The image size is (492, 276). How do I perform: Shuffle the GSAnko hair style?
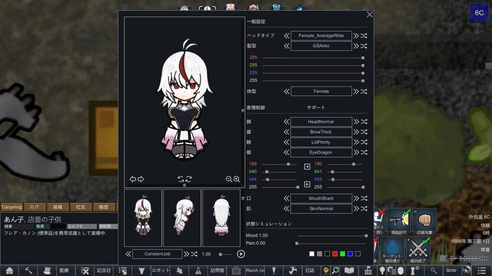point(364,46)
